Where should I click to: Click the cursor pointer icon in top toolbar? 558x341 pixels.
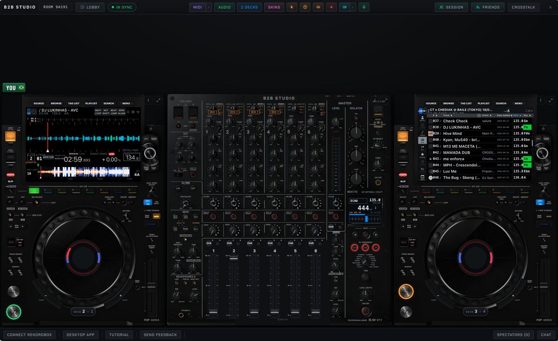[x=292, y=7]
